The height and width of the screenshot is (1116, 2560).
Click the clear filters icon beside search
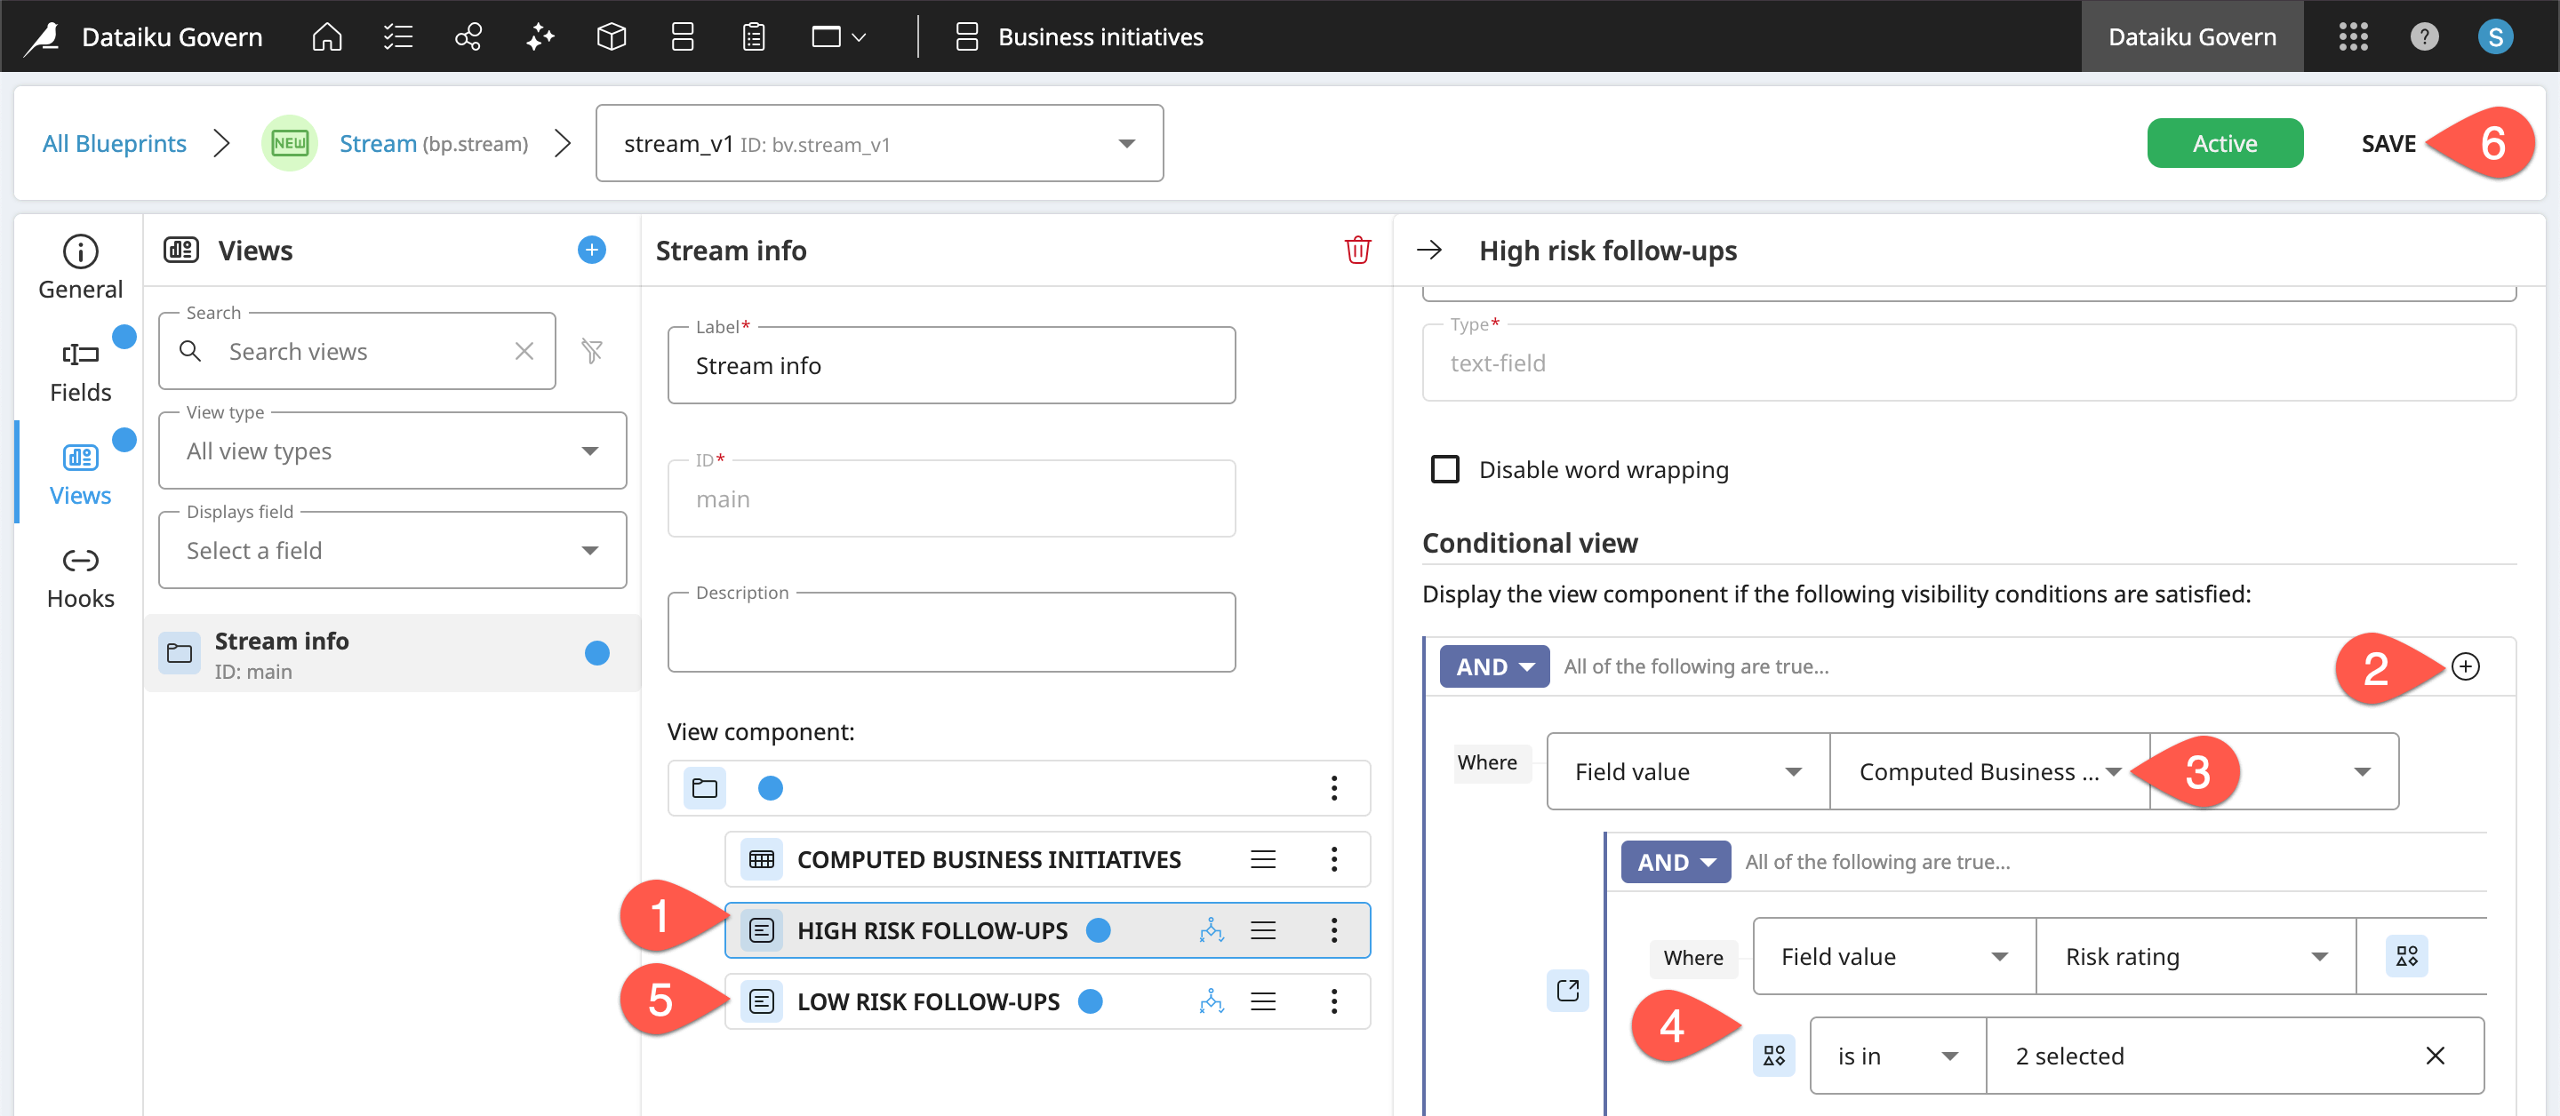591,351
